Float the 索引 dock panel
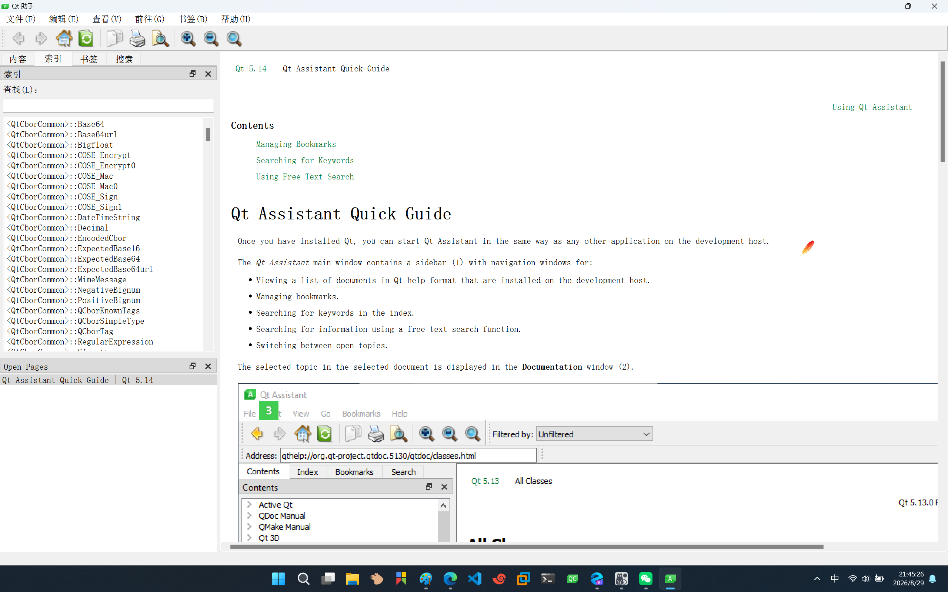The image size is (948, 592). tap(192, 74)
